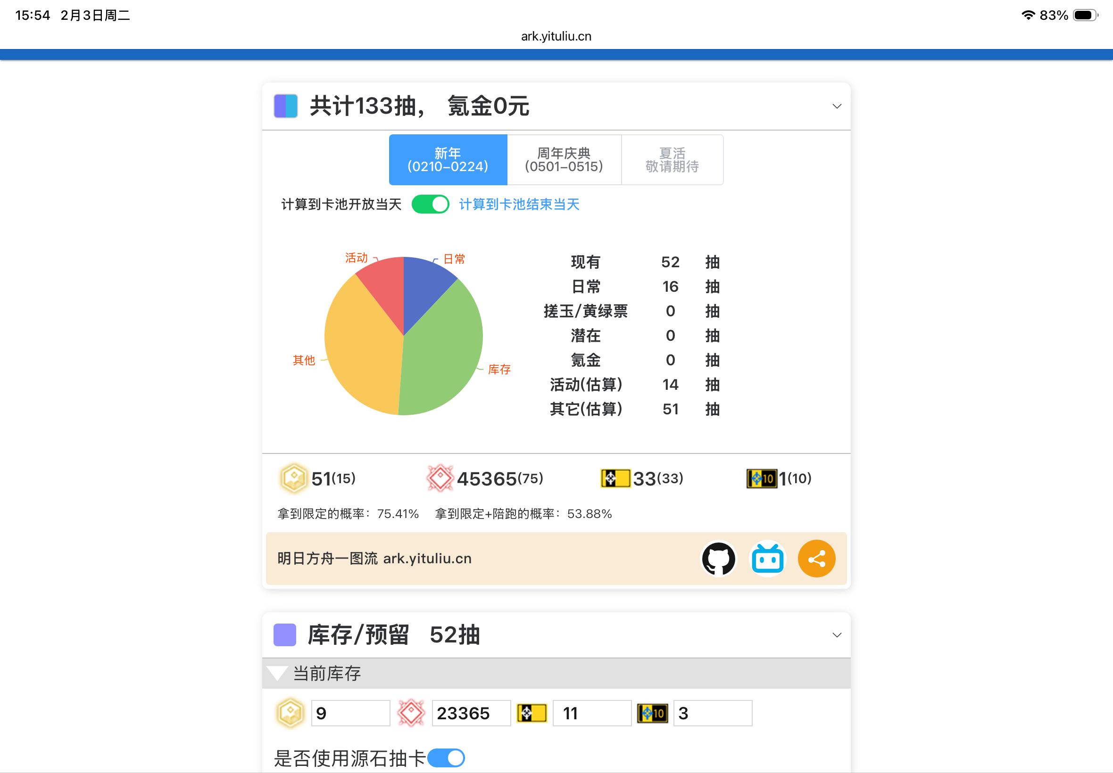Click the orange share icon
This screenshot has height=773, width=1113.
(x=816, y=559)
